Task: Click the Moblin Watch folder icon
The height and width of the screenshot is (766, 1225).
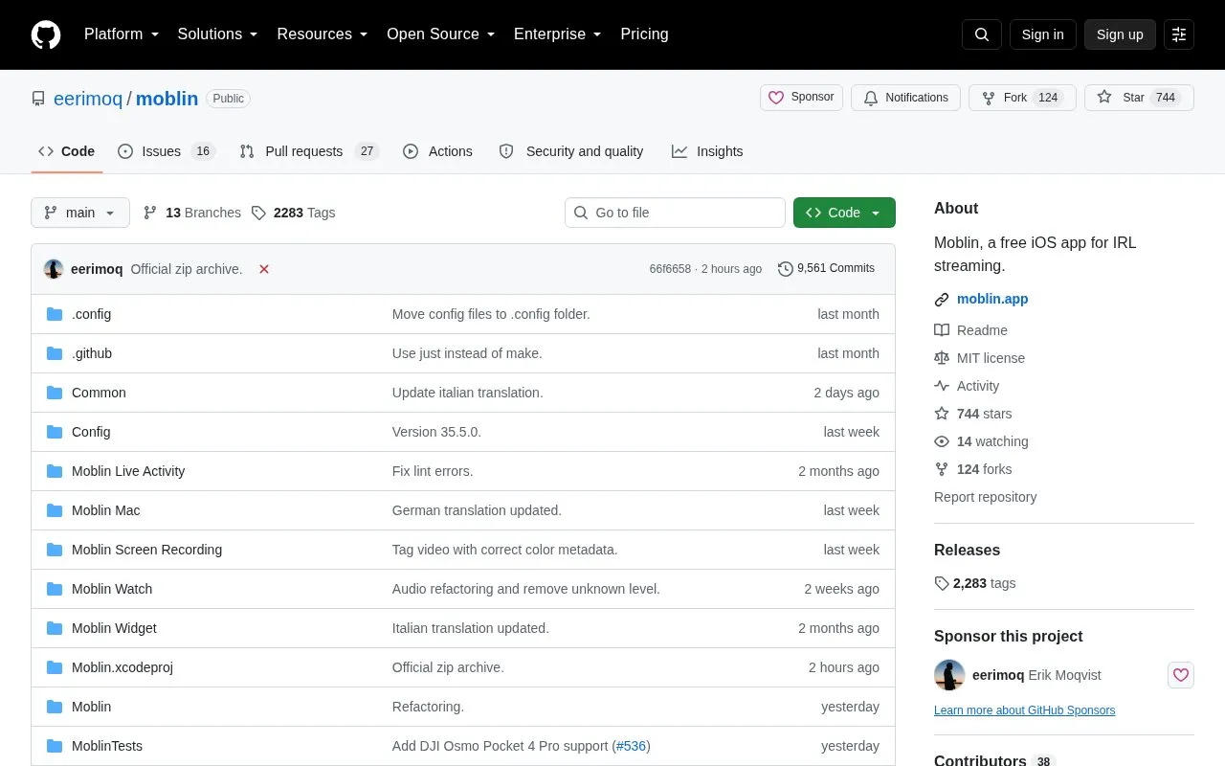Action: pos(55,589)
